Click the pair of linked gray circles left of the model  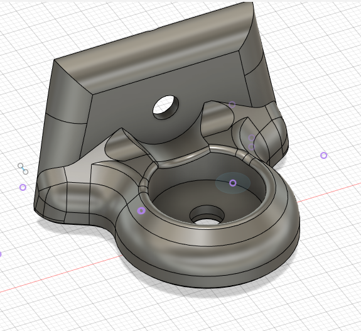click(x=23, y=169)
